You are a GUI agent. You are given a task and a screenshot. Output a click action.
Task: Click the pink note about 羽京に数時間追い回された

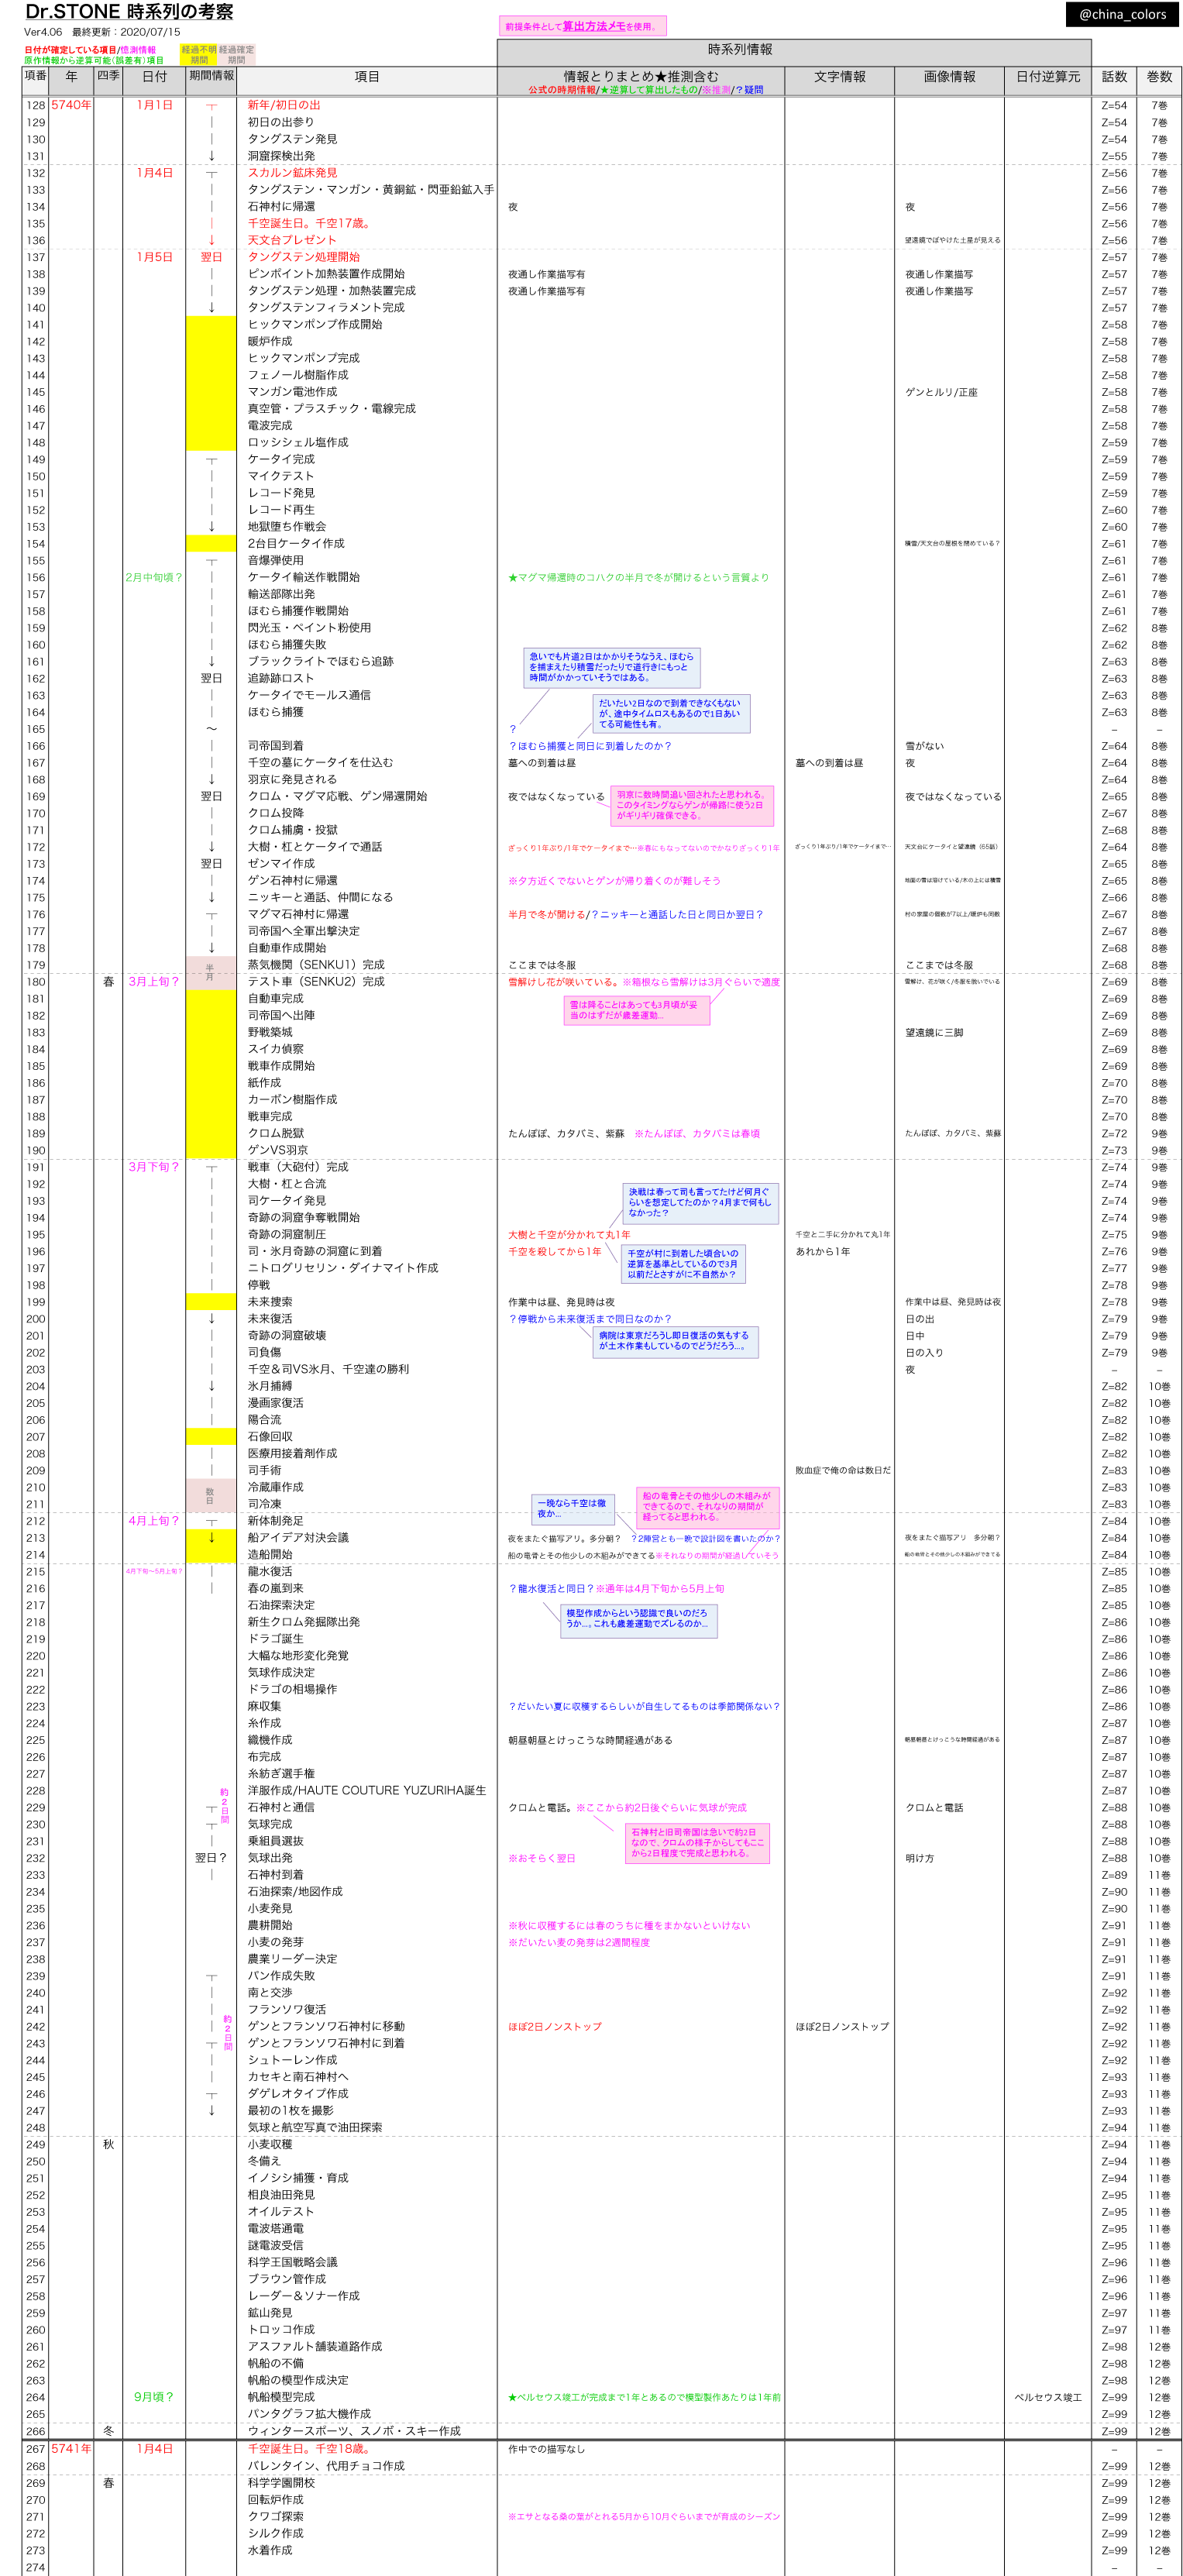(x=691, y=806)
